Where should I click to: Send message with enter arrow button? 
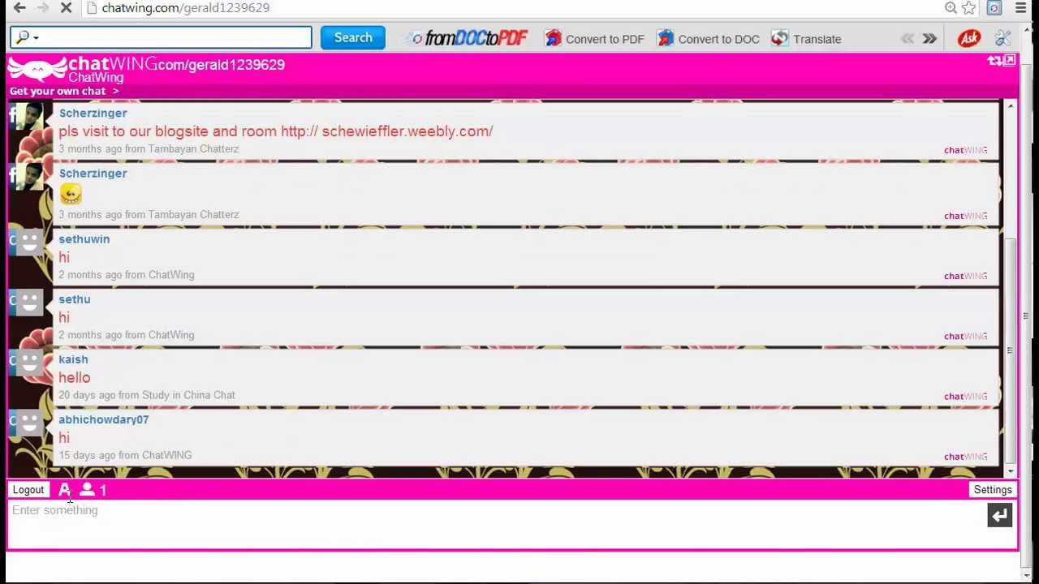tap(1000, 515)
